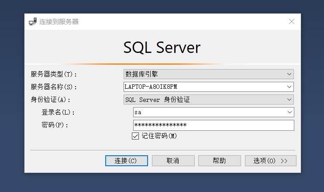Click the 服务器名称(S) label
The image size is (324, 192).
[x=54, y=87]
